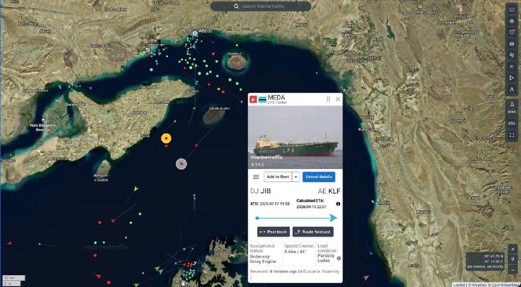Click destination port AE KLF
This screenshot has height=287, width=521.
click(329, 191)
